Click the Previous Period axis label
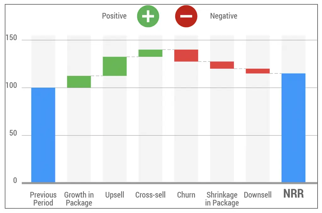 coord(43,199)
